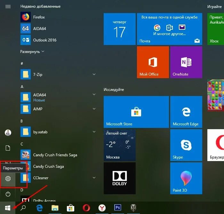
Task: Open the Почта mail tile
Action: tap(169, 29)
